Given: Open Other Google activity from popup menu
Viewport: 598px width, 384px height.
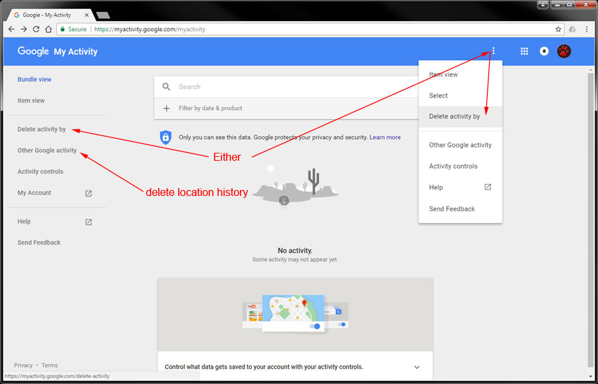Looking at the screenshot, I should coord(460,145).
